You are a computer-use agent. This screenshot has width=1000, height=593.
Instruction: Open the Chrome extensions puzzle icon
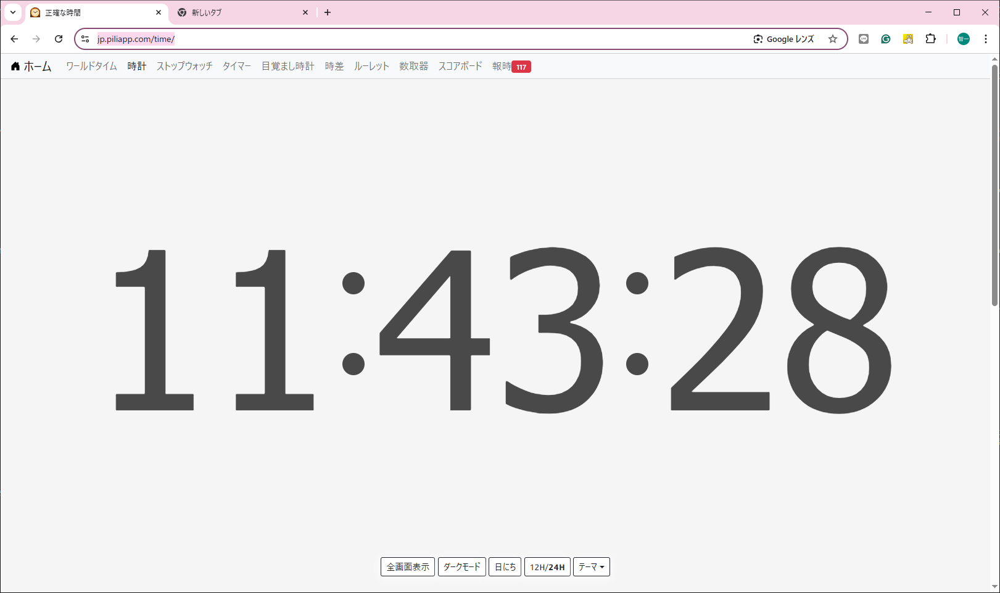pyautogui.click(x=930, y=39)
